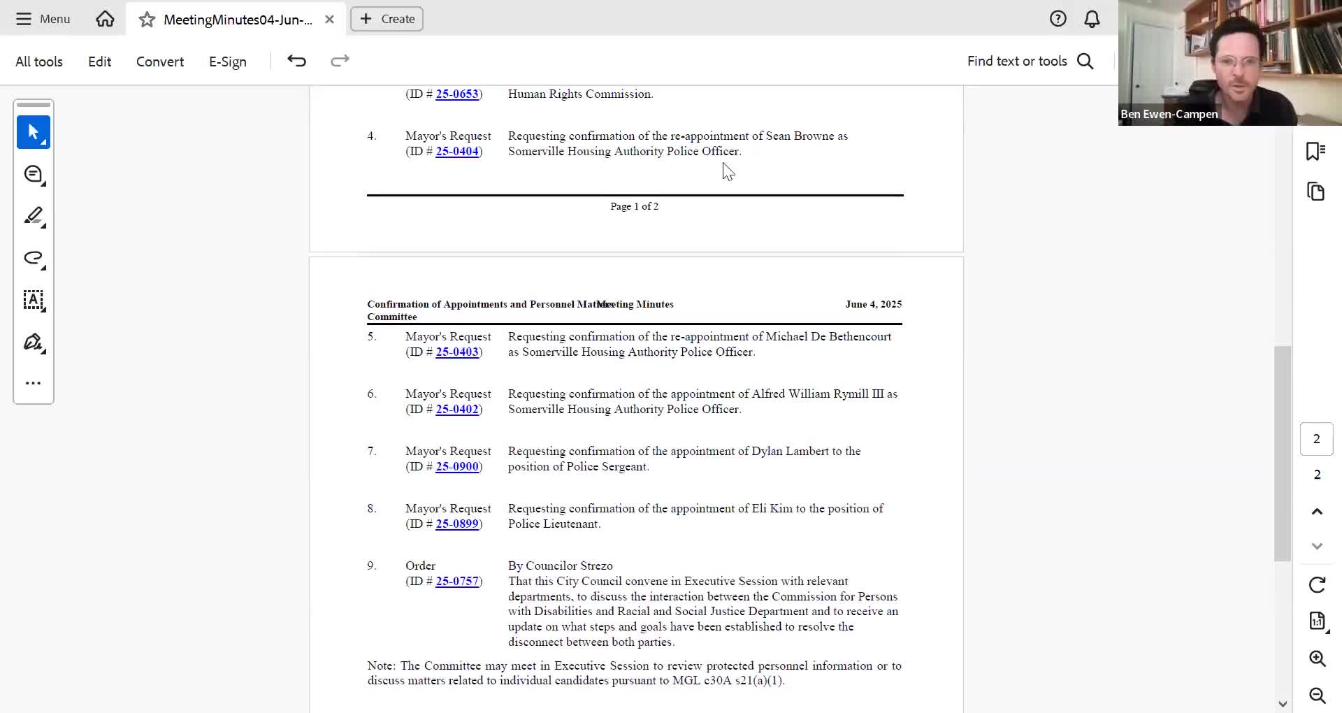Open link ID 25-0403
Viewport: 1342px width, 713px height.
(x=457, y=352)
